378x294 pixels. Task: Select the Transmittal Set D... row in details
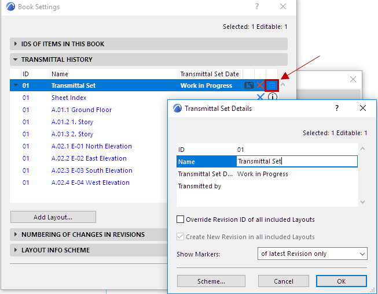(267, 174)
